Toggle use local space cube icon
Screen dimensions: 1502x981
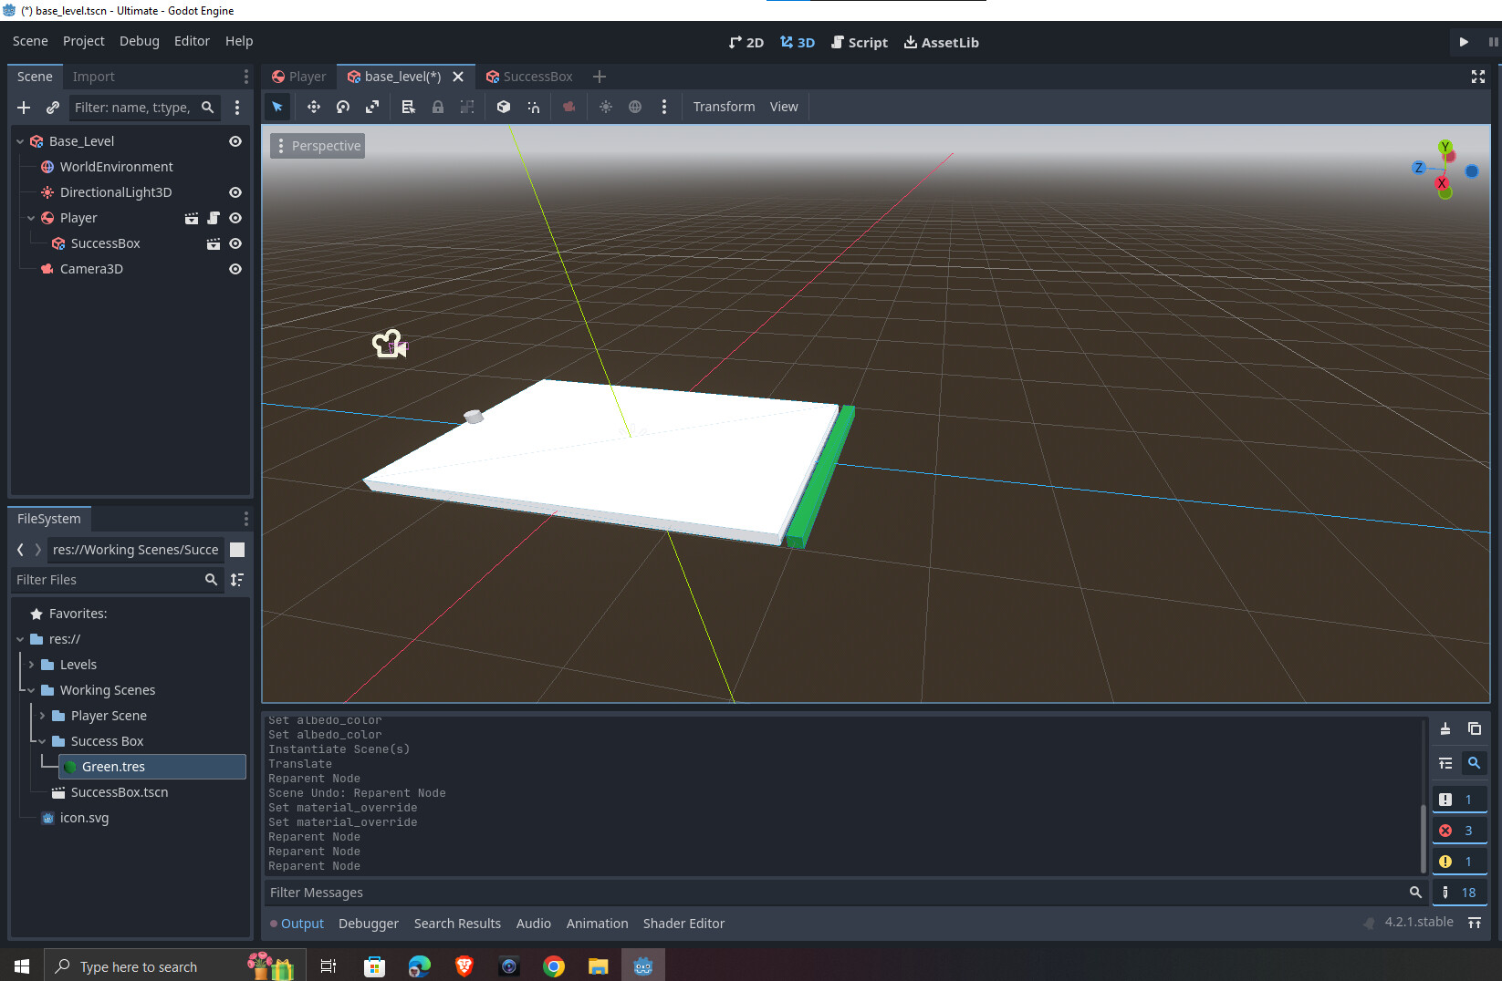pos(504,107)
